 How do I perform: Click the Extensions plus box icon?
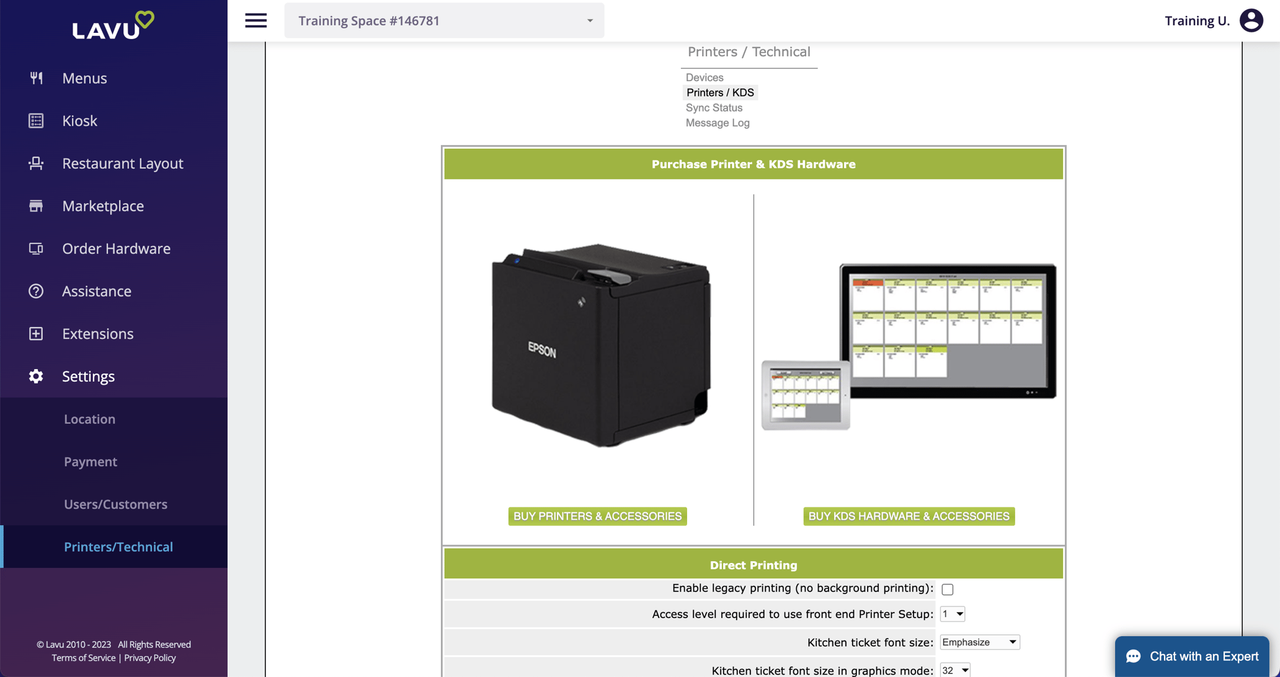tap(36, 334)
